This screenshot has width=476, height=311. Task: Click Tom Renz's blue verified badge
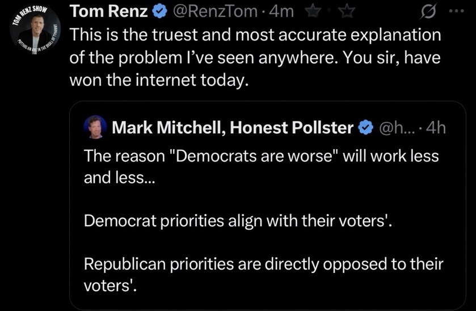click(159, 11)
